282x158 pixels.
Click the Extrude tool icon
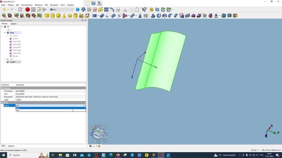153,16
